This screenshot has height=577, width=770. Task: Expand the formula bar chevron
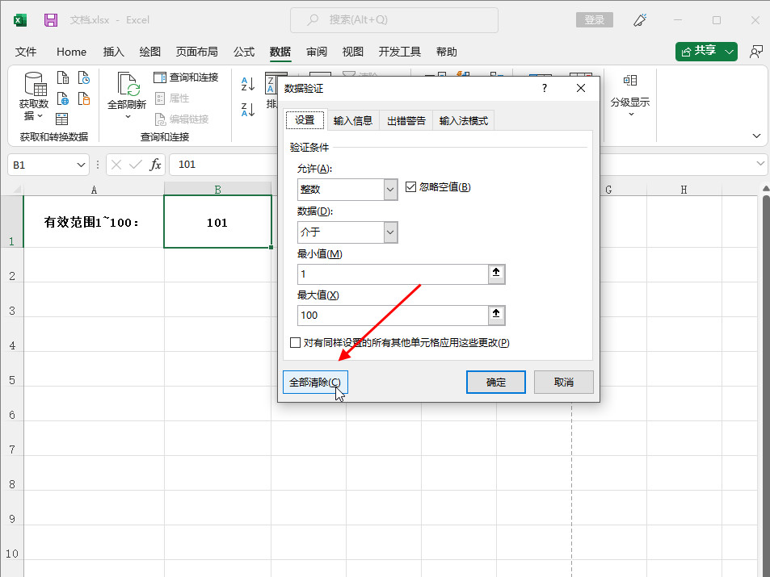pyautogui.click(x=760, y=163)
